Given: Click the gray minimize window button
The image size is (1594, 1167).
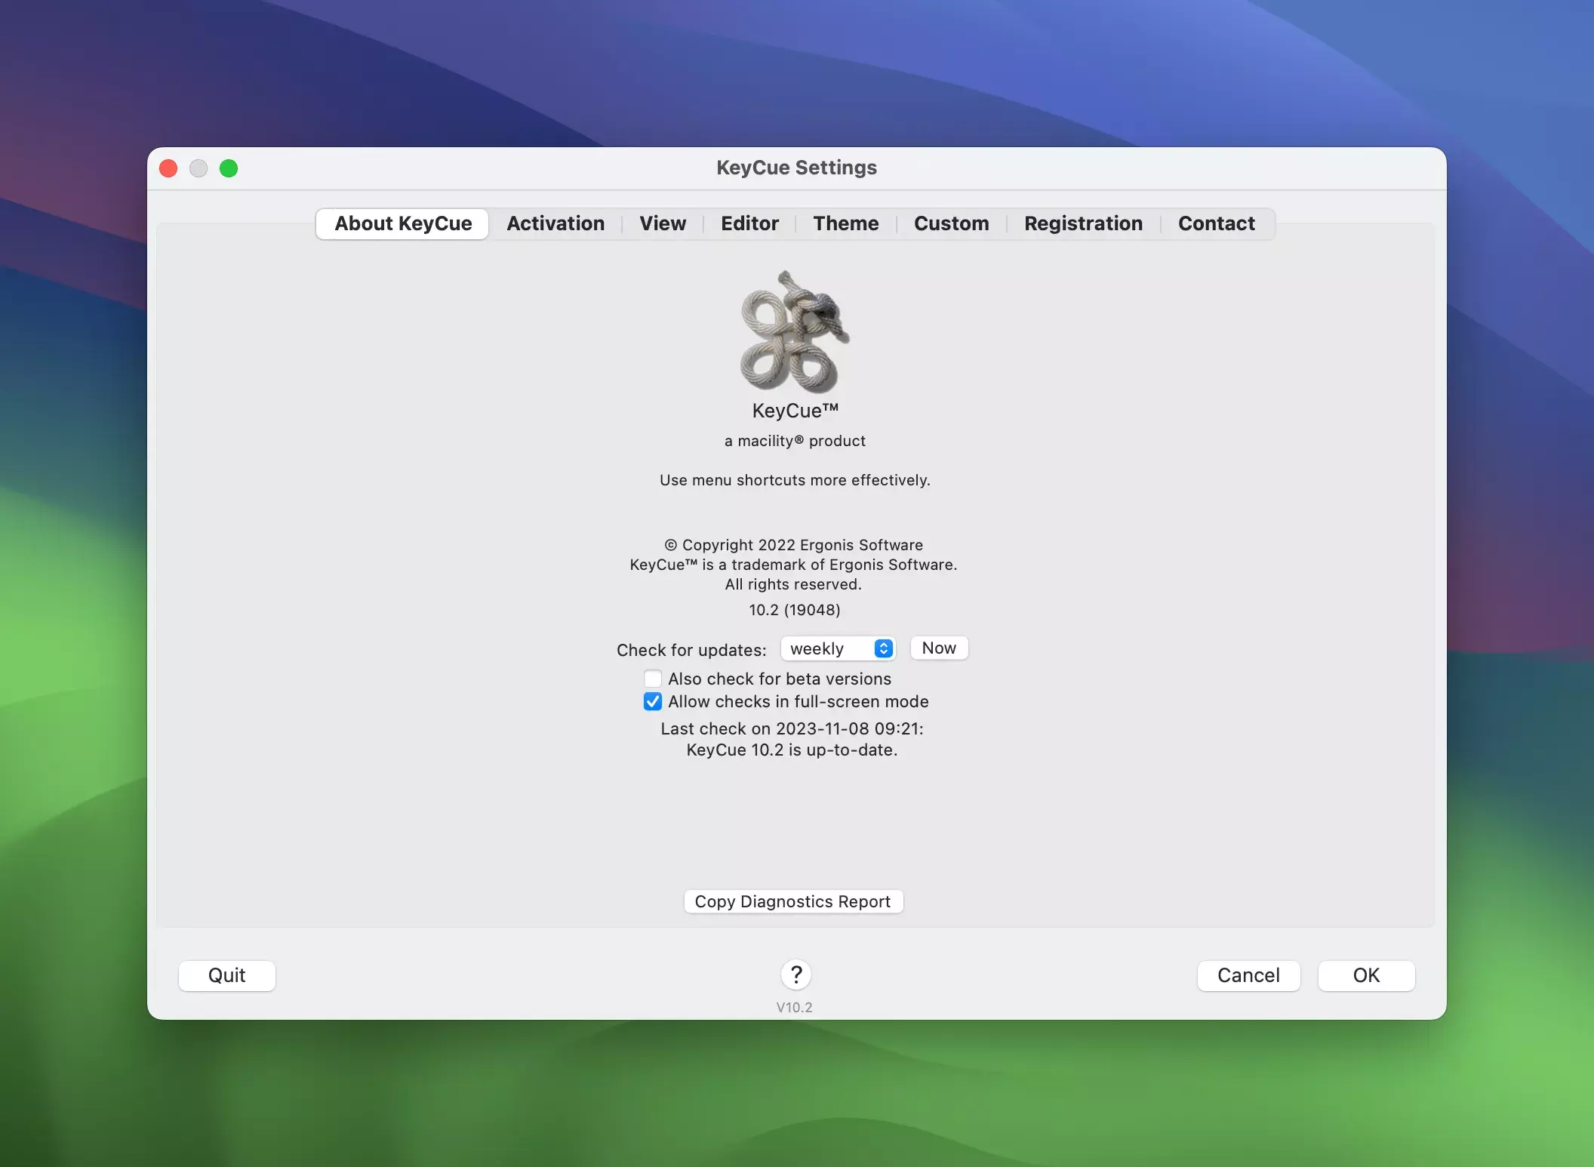Looking at the screenshot, I should pos(198,168).
